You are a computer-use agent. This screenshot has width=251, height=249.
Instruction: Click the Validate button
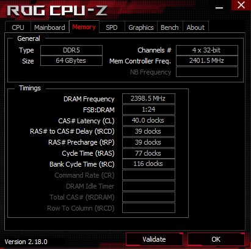pos(155,239)
